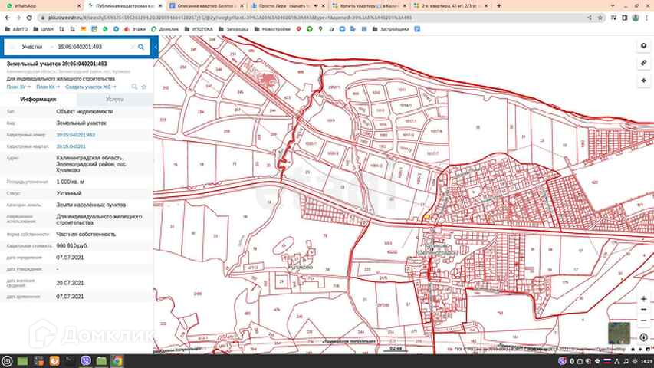Viewport: 654px width, 368px height.
Task: Click the search magnifier icon in the search bar
Action: pyautogui.click(x=140, y=48)
